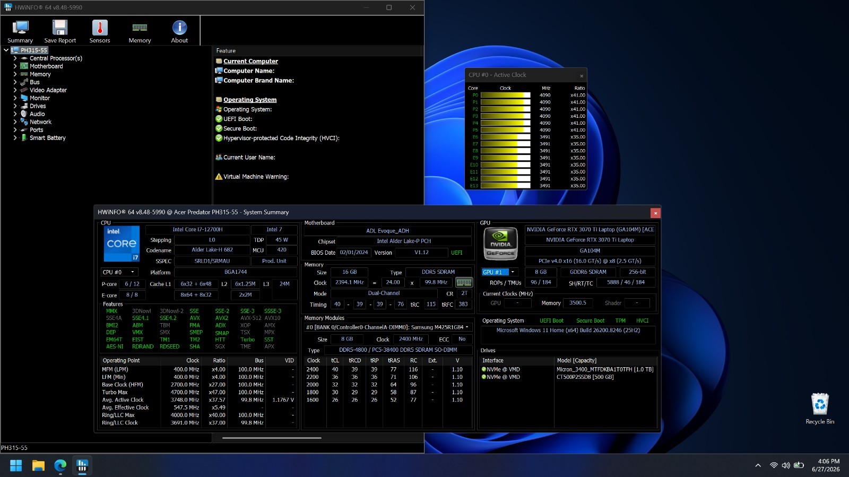Open File Explorer from the taskbar
The height and width of the screenshot is (477, 849).
pos(38,465)
